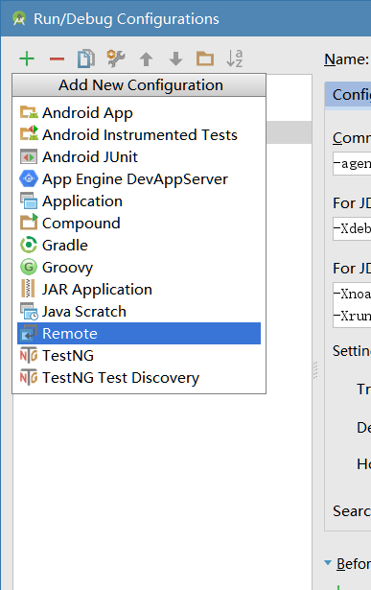371x590 pixels.
Task: Select Android App from the list
Action: click(139, 113)
